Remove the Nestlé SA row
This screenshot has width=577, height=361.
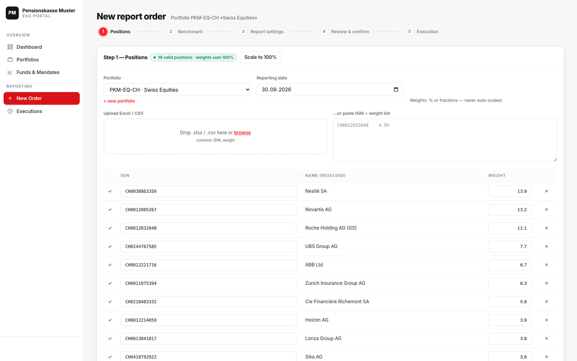pos(546,191)
